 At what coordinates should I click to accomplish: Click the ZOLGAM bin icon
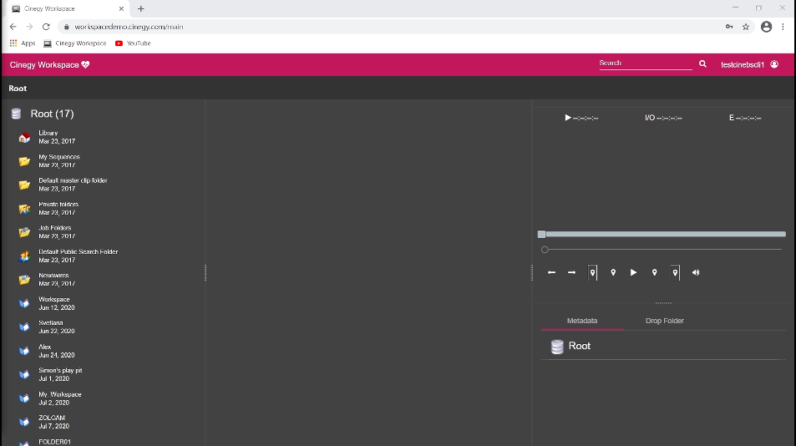[x=24, y=422]
